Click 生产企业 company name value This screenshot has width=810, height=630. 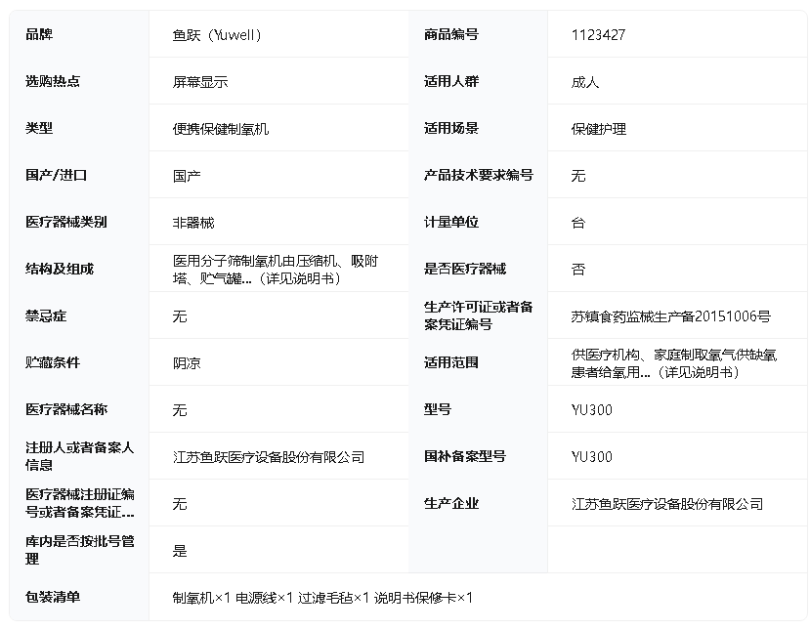point(667,504)
